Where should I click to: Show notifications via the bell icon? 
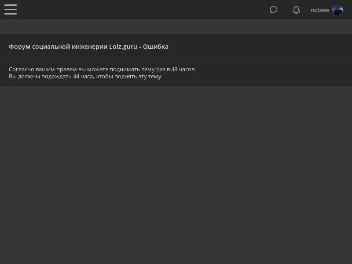[296, 10]
